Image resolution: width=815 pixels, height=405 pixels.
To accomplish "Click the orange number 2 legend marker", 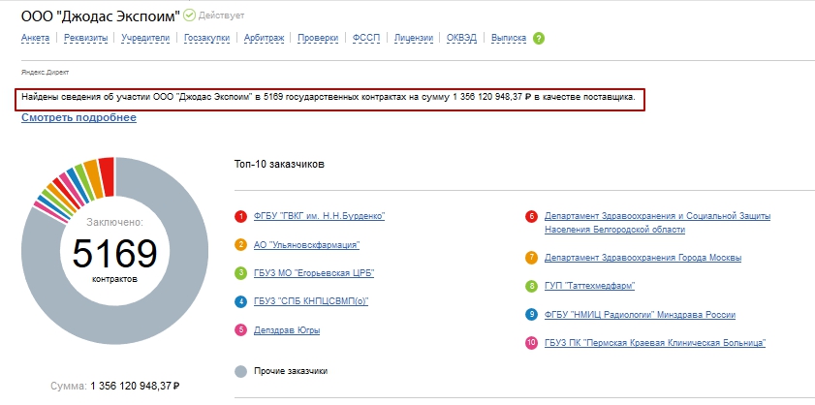I will coord(240,245).
